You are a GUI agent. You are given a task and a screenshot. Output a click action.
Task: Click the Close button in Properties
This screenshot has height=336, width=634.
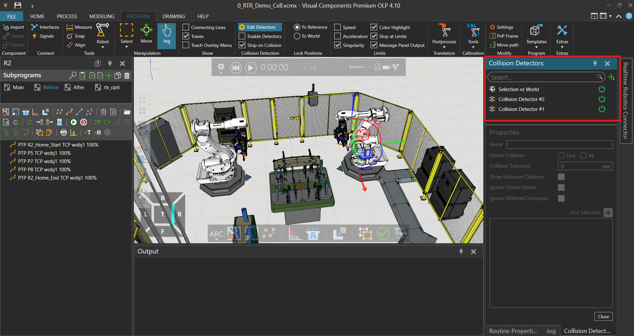603,317
